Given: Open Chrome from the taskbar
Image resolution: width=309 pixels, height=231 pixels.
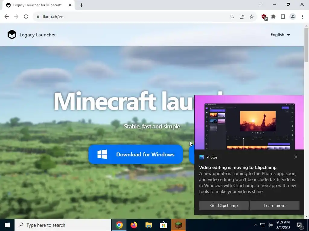Looking at the screenshot, I should coord(119,225).
